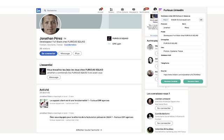The height and width of the screenshot is (140, 224).
Task: Click the Furious LinkedIn extension logo
Action: tap(160, 10)
